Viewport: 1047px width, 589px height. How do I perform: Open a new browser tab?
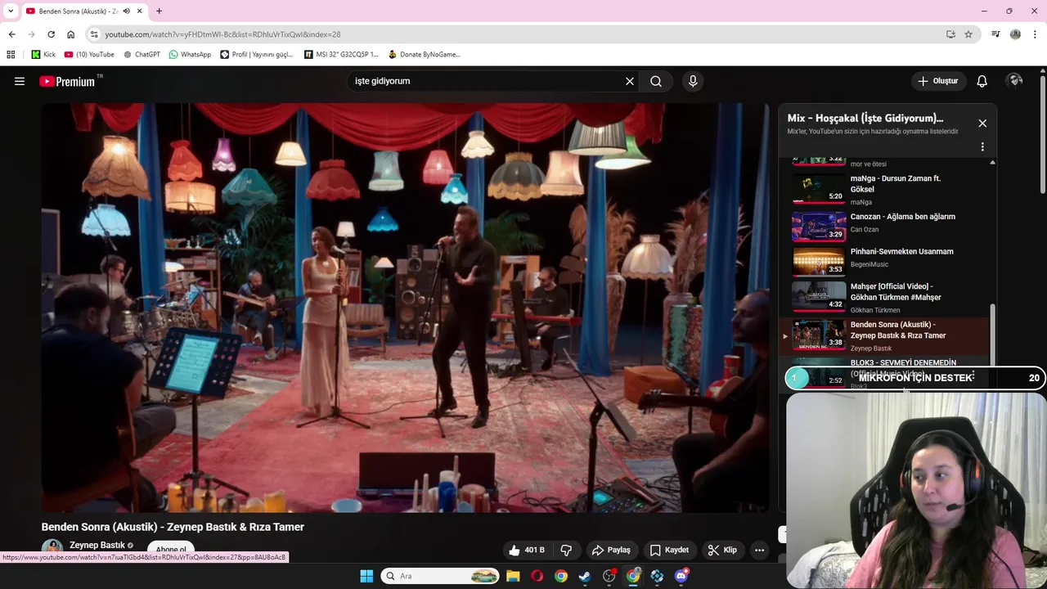click(x=159, y=11)
